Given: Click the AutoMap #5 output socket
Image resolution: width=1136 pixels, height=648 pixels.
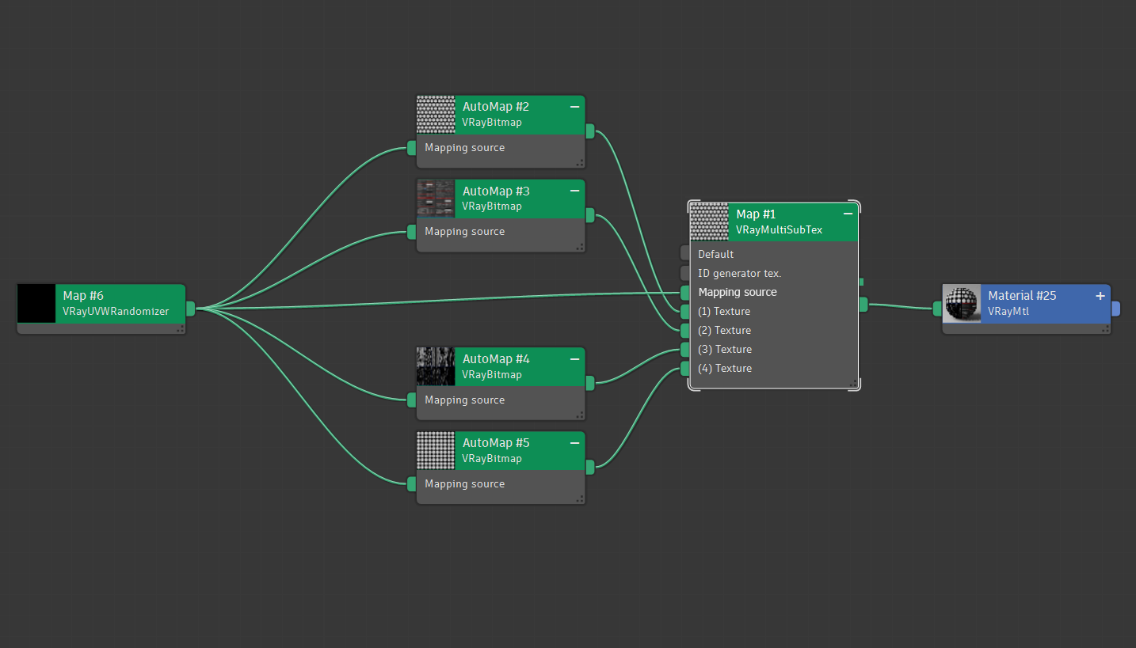Looking at the screenshot, I should (x=590, y=468).
